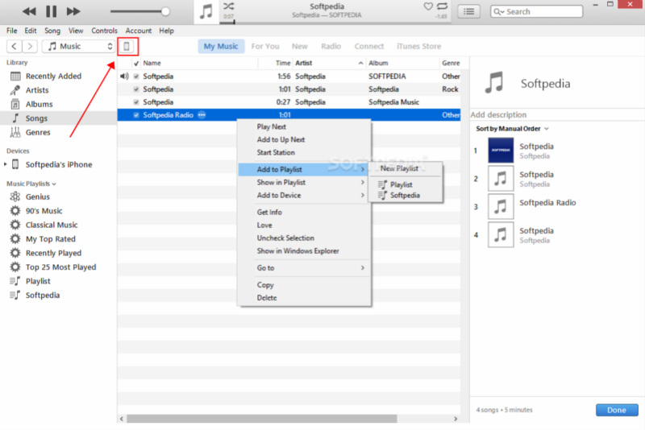Expand Softpedia's iPhone device triangle
The width and height of the screenshot is (645, 430).
tap(6, 164)
